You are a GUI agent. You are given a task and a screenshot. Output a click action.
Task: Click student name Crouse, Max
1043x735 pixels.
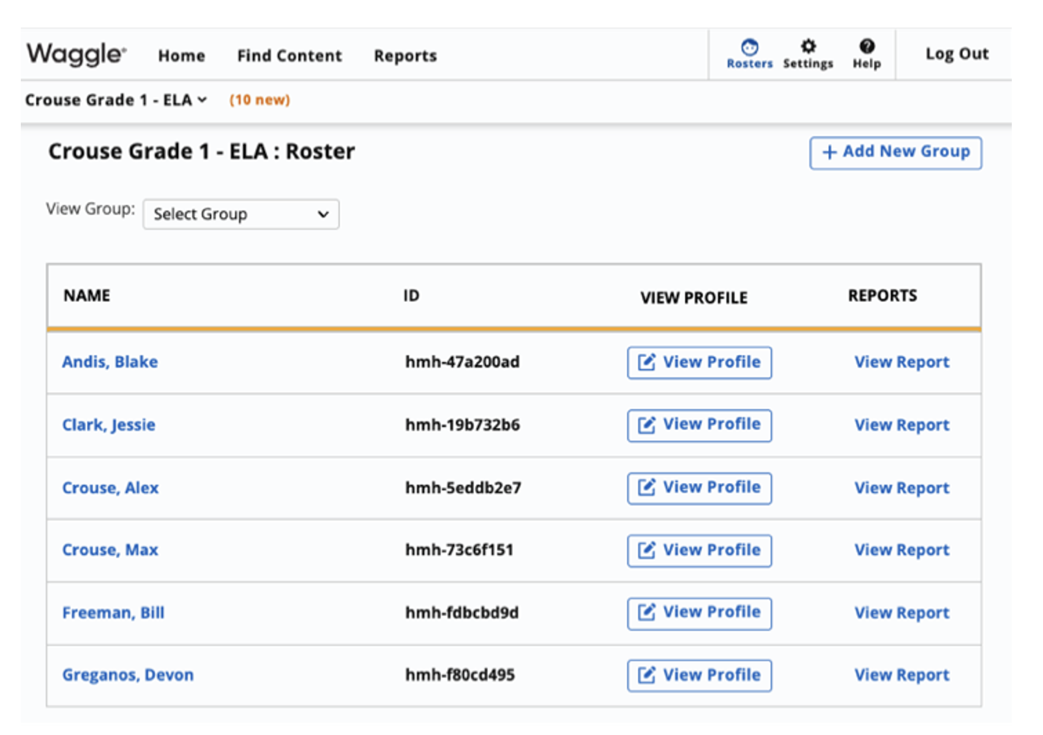coord(110,550)
